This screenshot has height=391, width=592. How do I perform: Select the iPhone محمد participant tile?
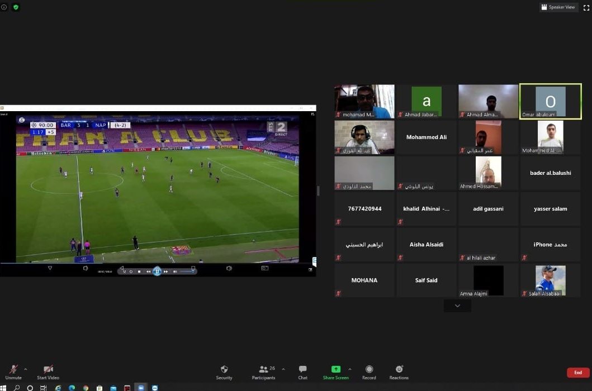coord(551,245)
